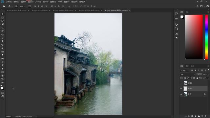Switch to the 通道 channels tab
Viewport: 210px width, 118px height.
(x=187, y=66)
